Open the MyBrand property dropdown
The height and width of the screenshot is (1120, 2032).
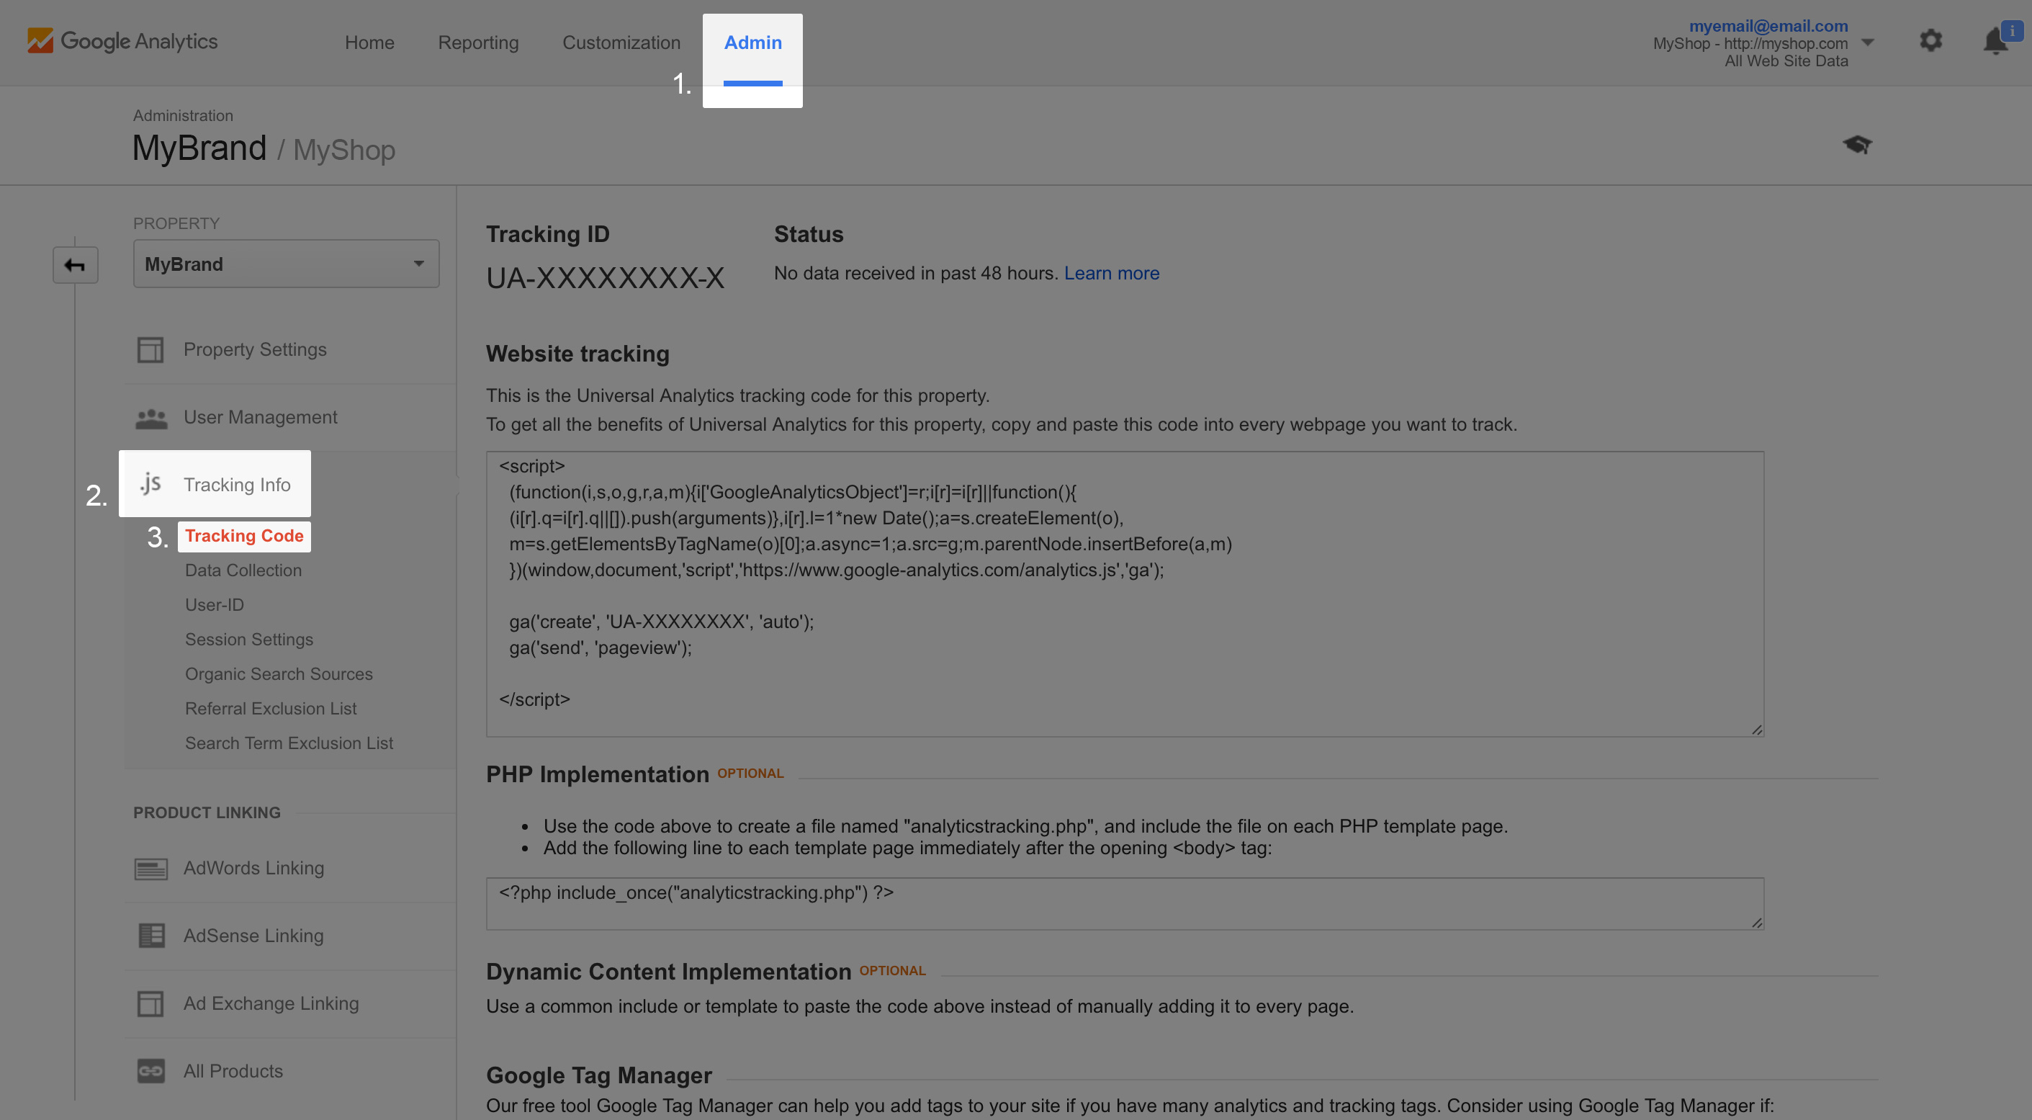(287, 264)
